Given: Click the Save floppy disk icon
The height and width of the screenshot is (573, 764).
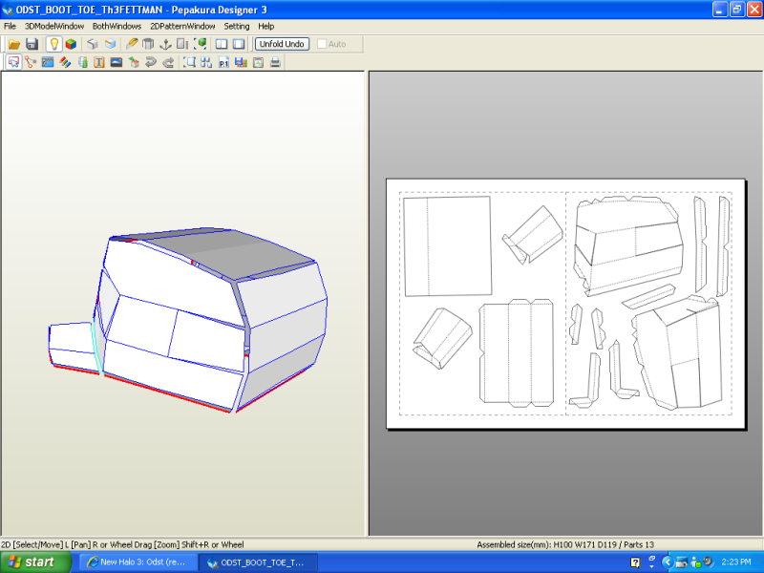Looking at the screenshot, I should (x=32, y=44).
